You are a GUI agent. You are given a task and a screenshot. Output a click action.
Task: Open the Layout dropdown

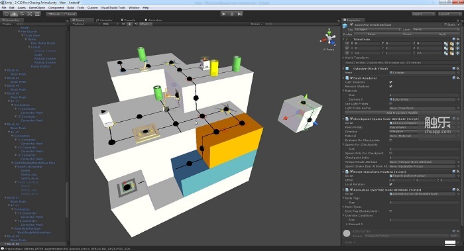(x=448, y=14)
